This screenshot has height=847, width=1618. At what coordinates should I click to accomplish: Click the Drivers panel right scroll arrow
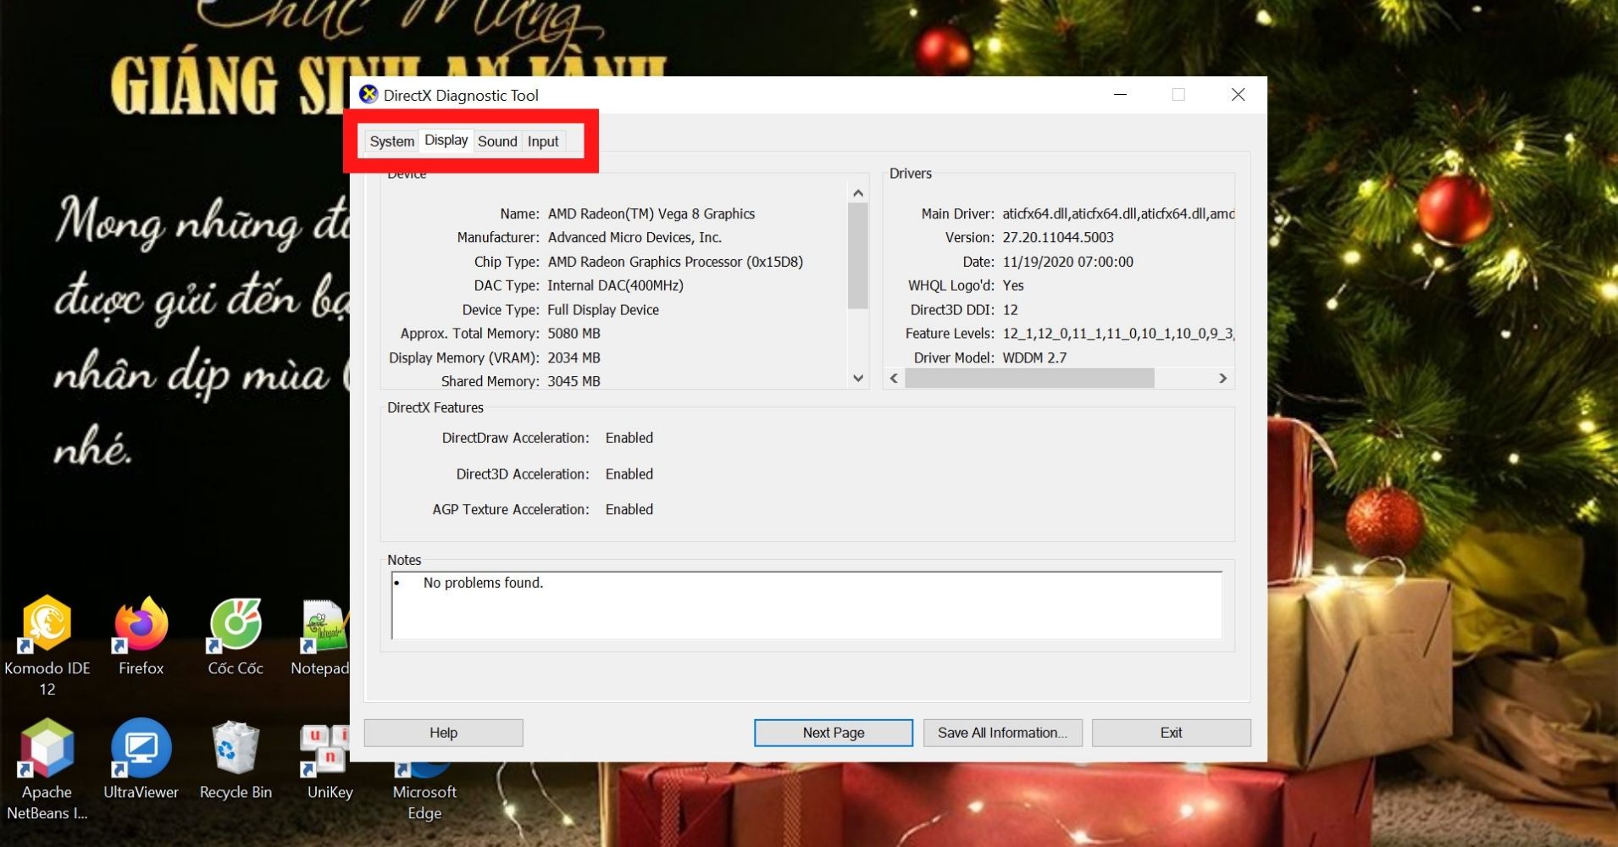point(1222,379)
